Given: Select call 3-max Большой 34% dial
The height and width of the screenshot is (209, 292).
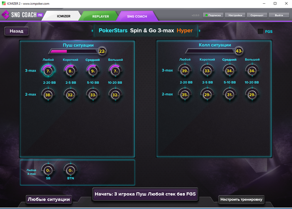Looking at the screenshot, I should [x=252, y=71].
